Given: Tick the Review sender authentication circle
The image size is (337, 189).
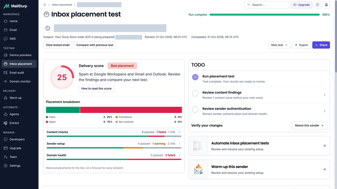Looking at the screenshot, I should [195, 109].
